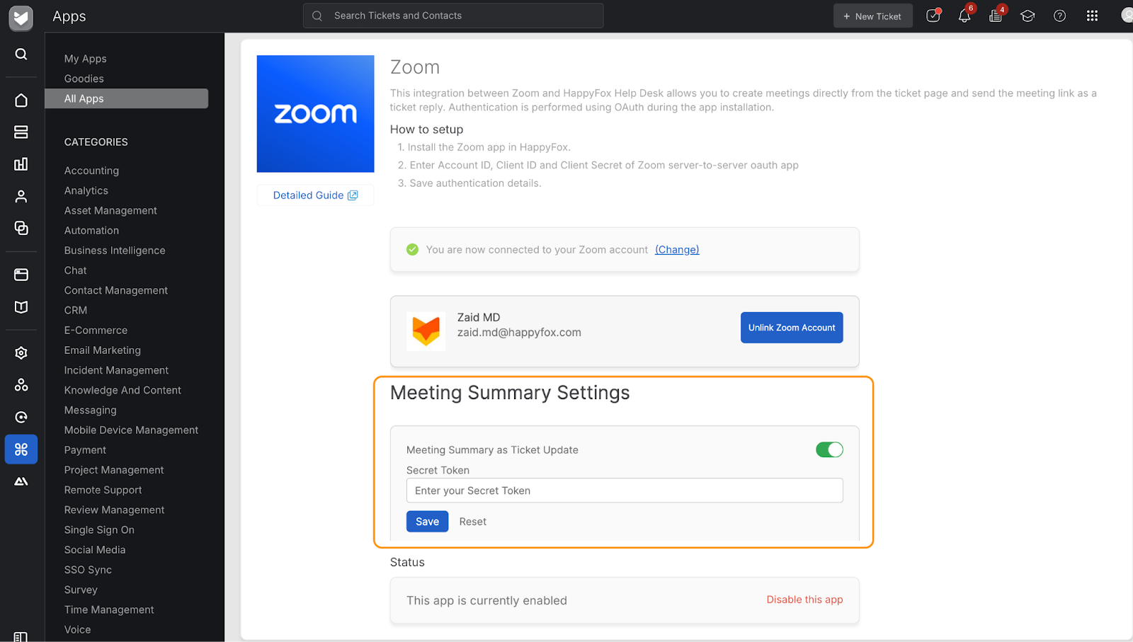Open the notifications bell icon
The image size is (1133, 642).
[964, 16]
